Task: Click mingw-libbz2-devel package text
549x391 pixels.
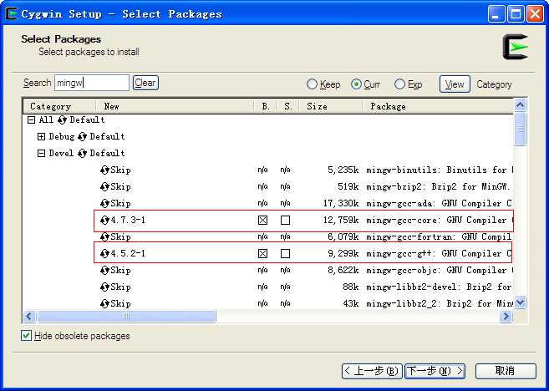Action: (439, 287)
